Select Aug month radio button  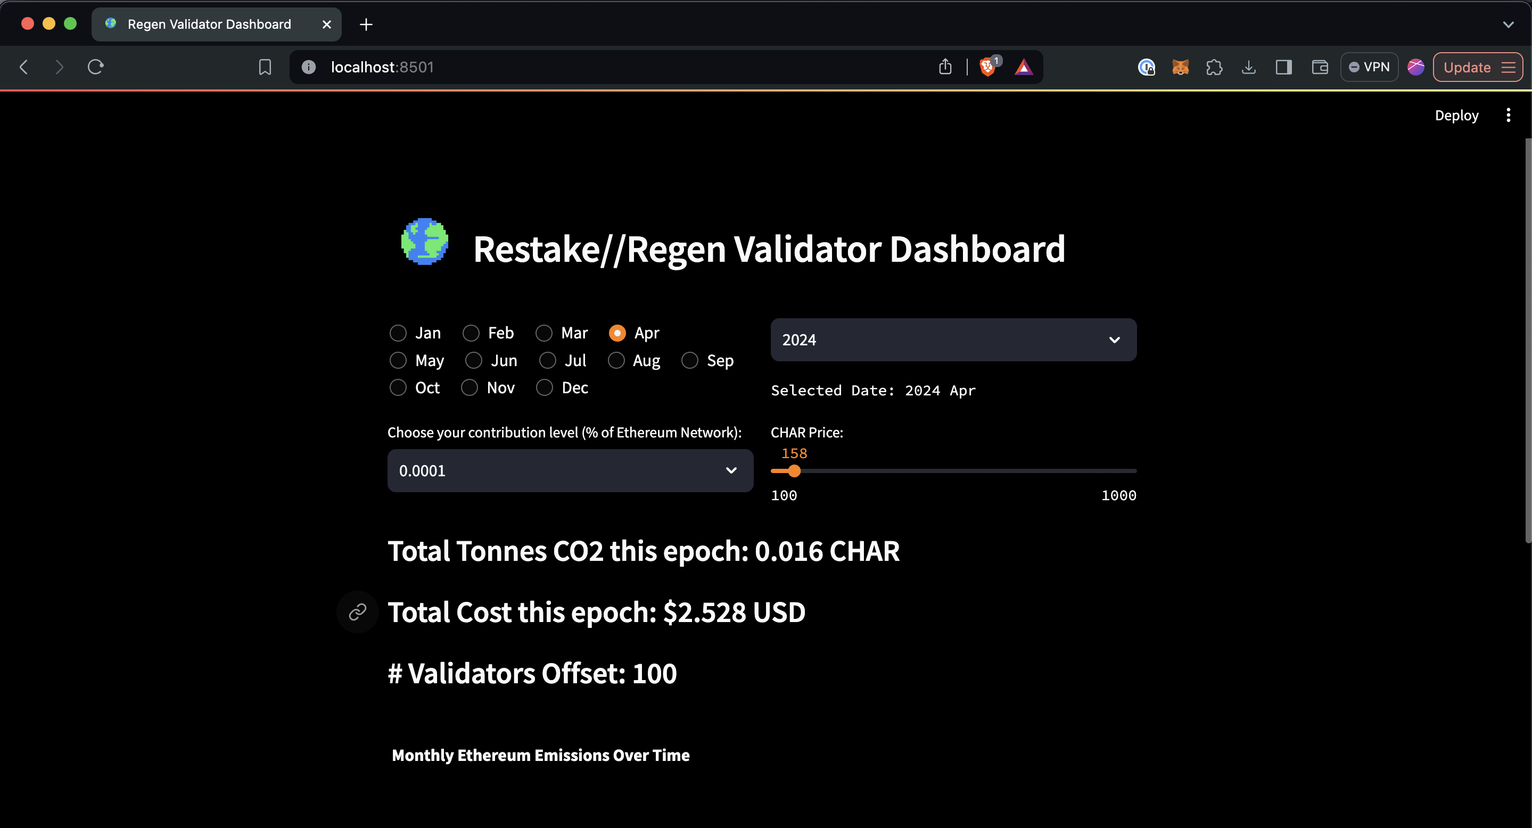click(616, 360)
